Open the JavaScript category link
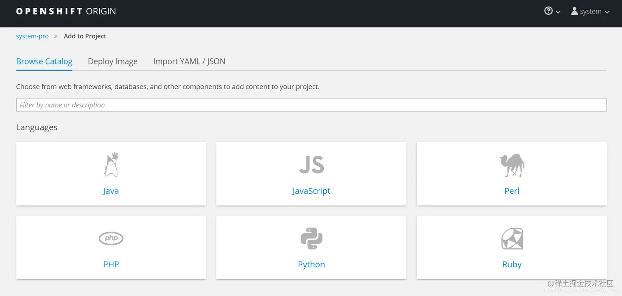Viewport: 622px width, 296px height. click(311, 191)
